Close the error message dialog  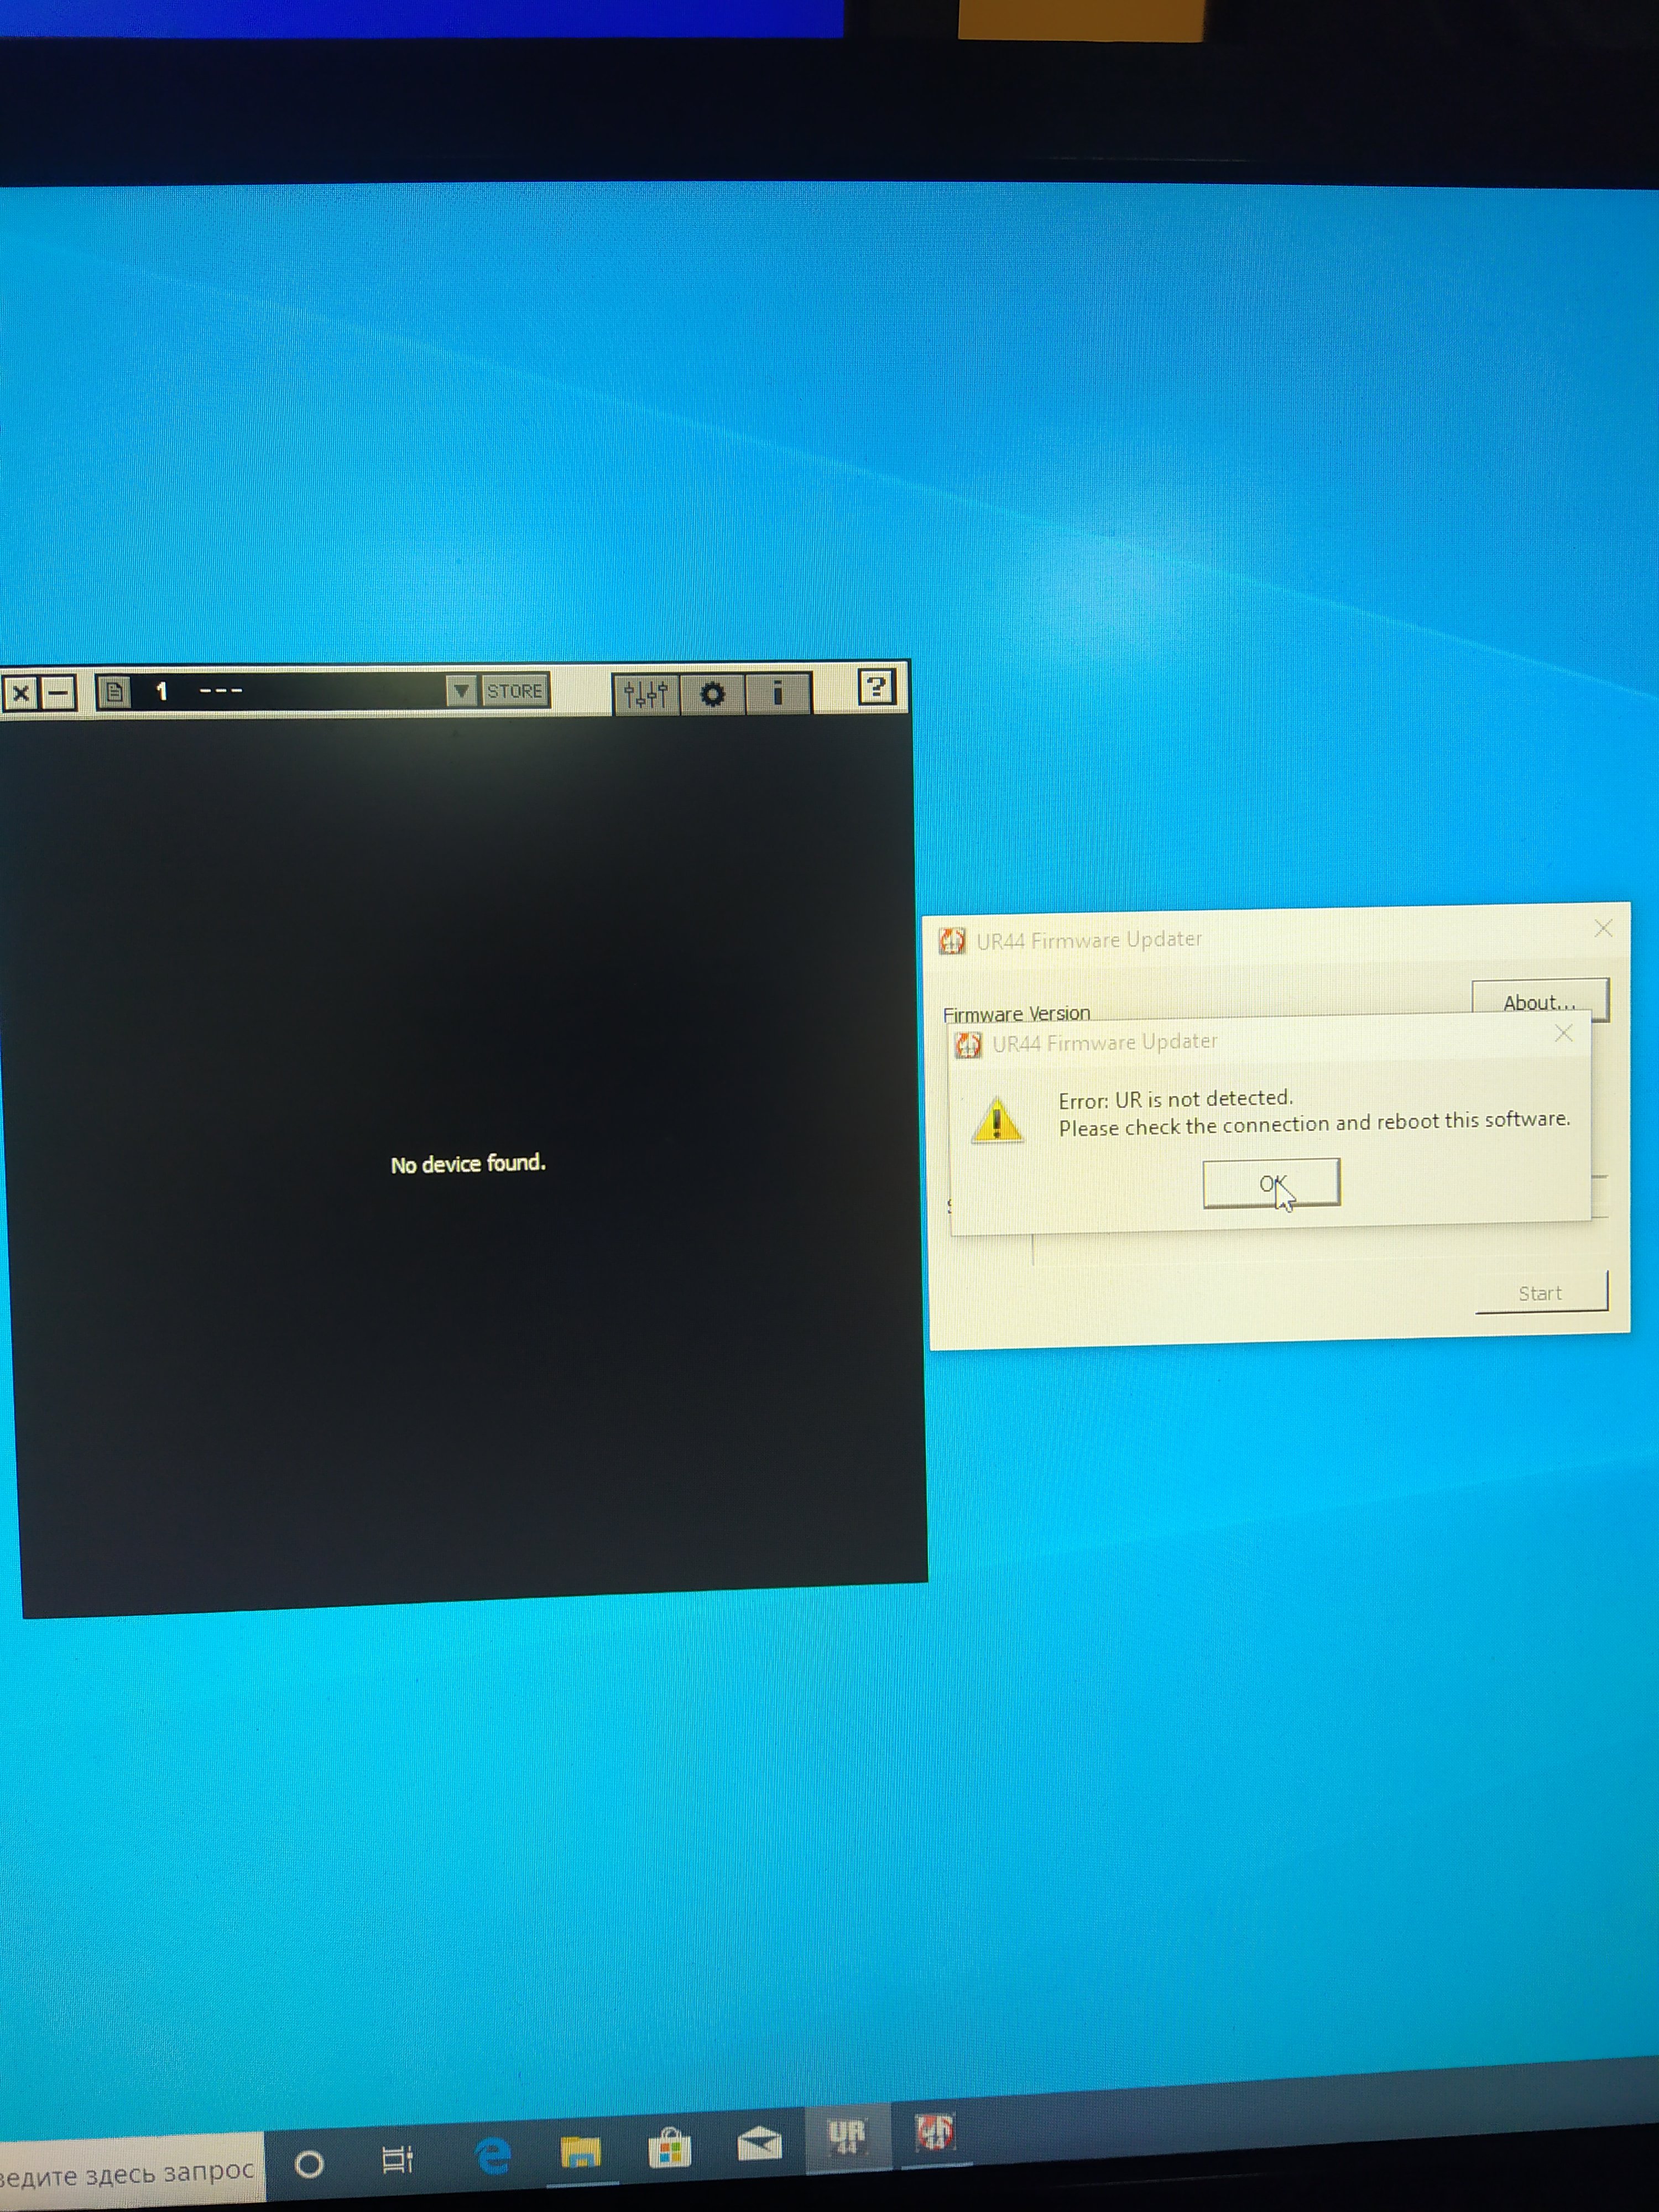(1564, 1034)
